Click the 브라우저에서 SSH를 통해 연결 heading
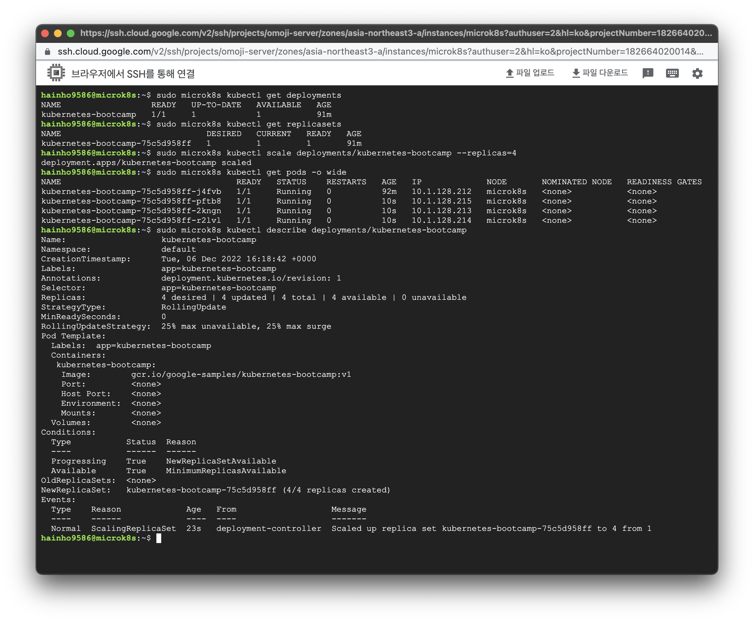754x622 pixels. (133, 74)
